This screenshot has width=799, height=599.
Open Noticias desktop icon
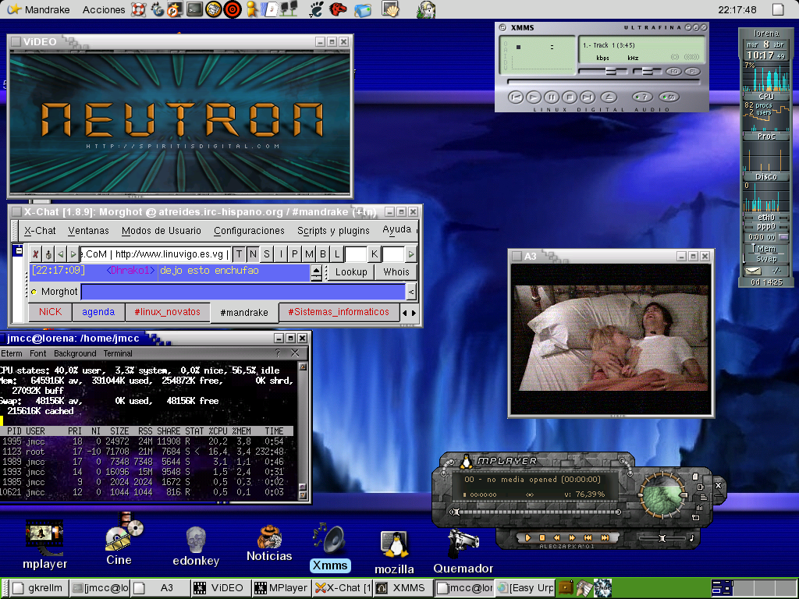(269, 544)
